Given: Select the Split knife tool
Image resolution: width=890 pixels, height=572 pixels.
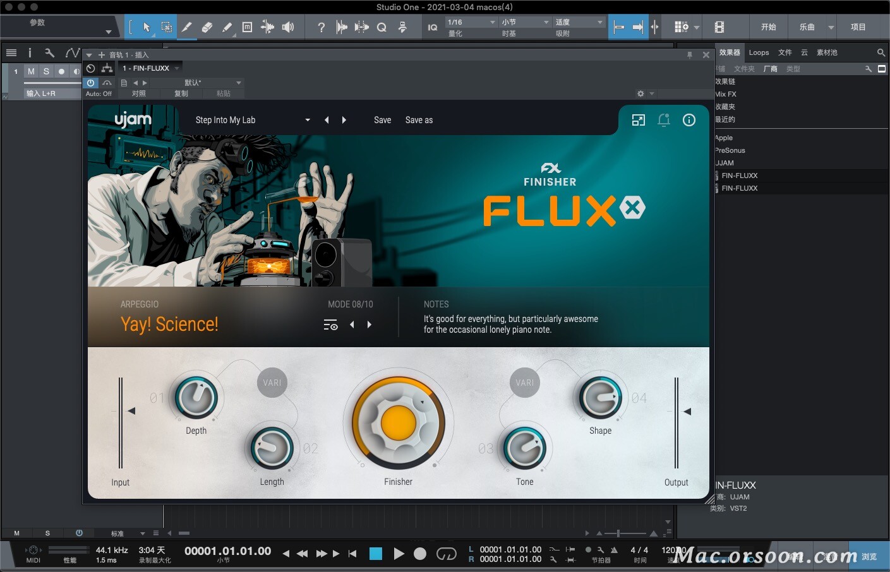Looking at the screenshot, I should coord(186,27).
